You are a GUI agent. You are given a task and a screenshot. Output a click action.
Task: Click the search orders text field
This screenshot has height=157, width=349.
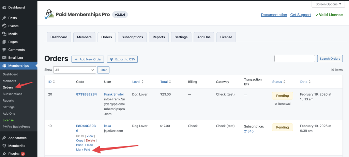[x=294, y=59]
